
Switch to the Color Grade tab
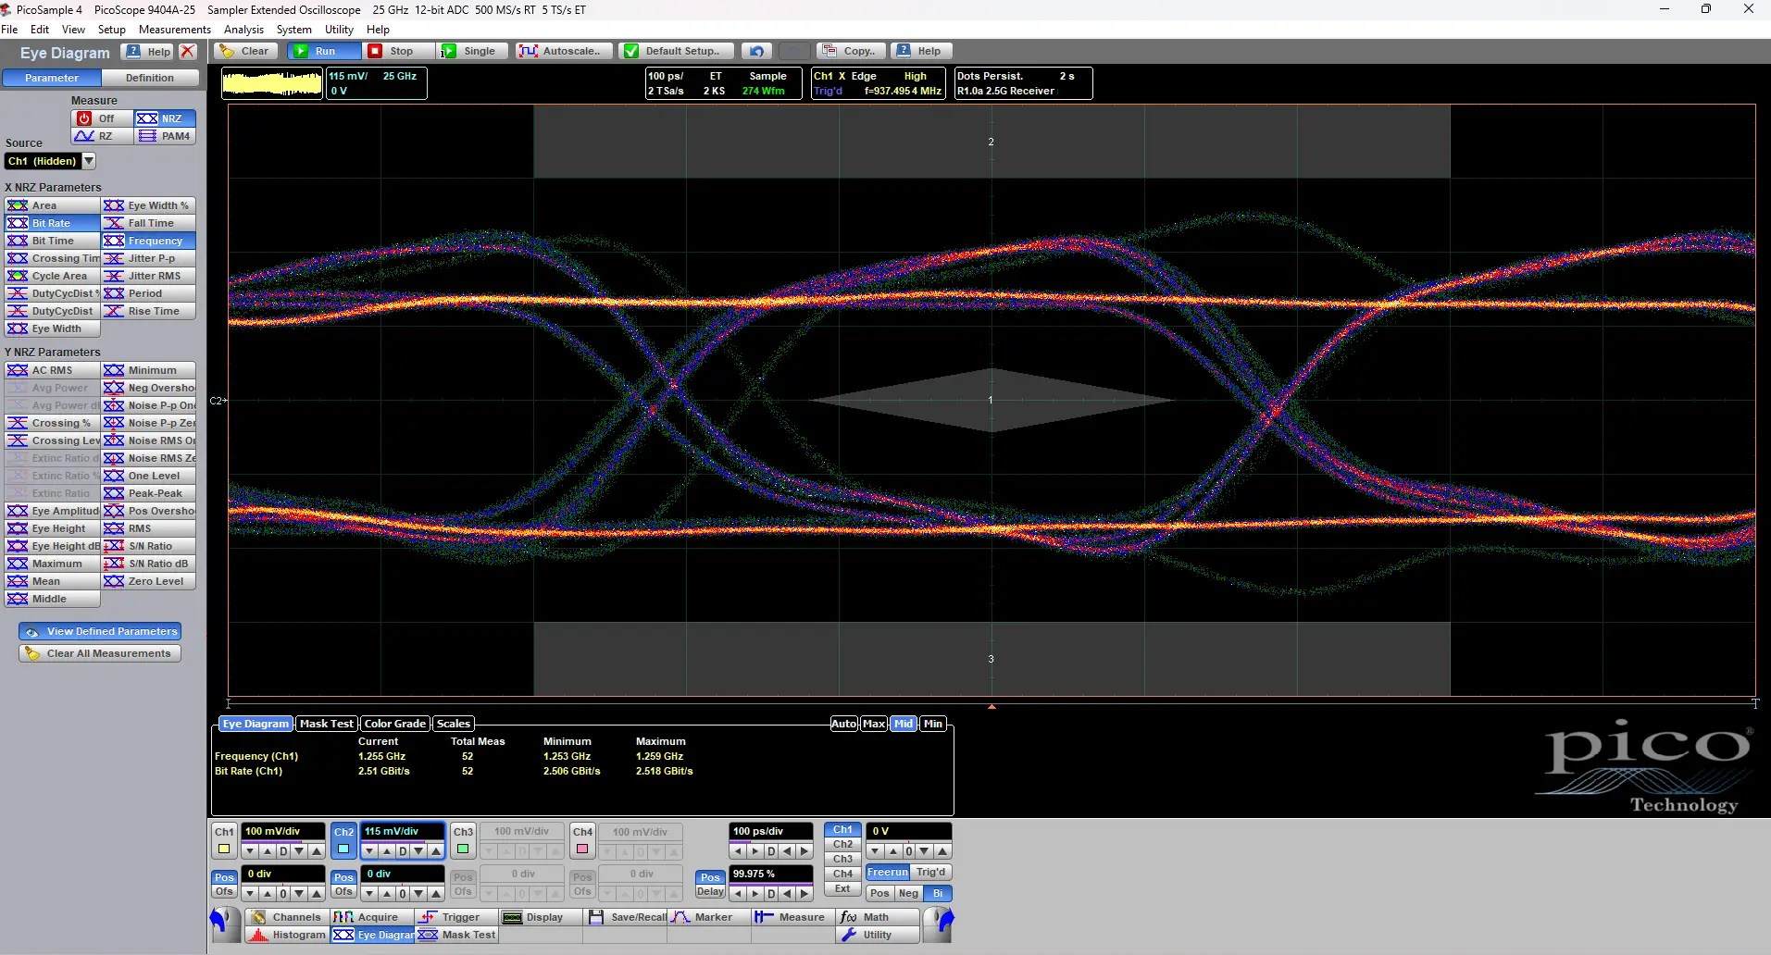point(395,724)
